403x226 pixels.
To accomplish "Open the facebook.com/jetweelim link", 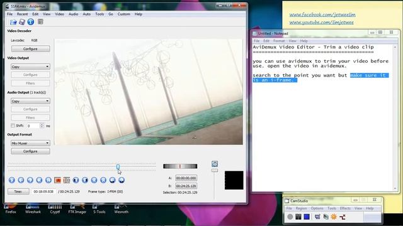I will [322, 14].
